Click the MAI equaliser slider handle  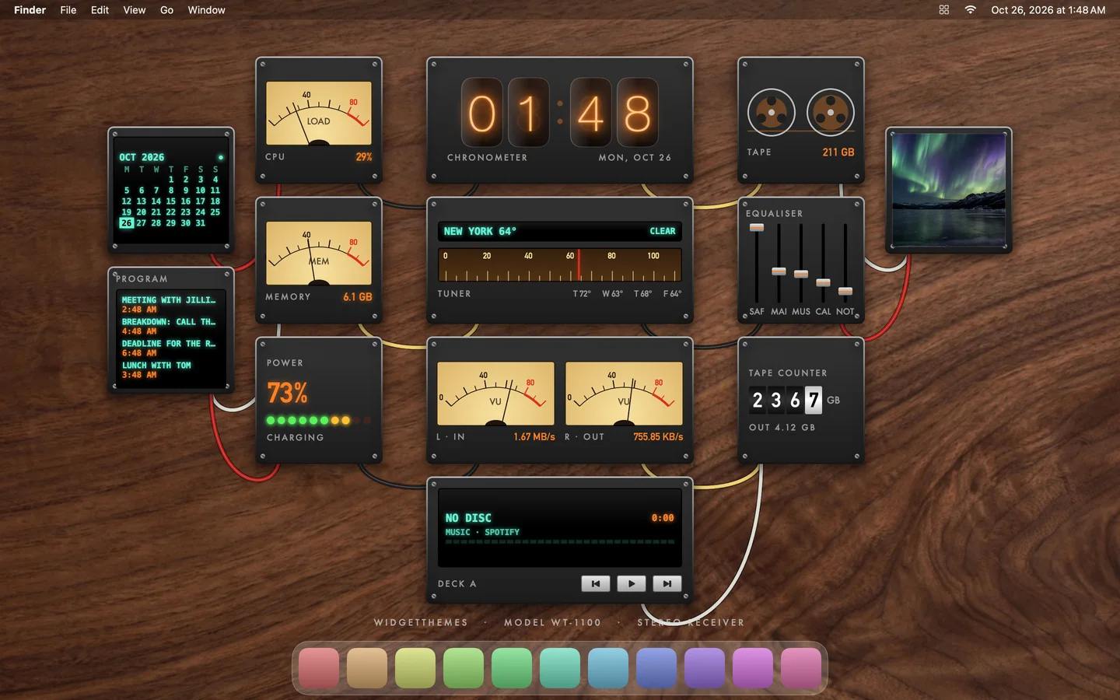[x=779, y=271]
